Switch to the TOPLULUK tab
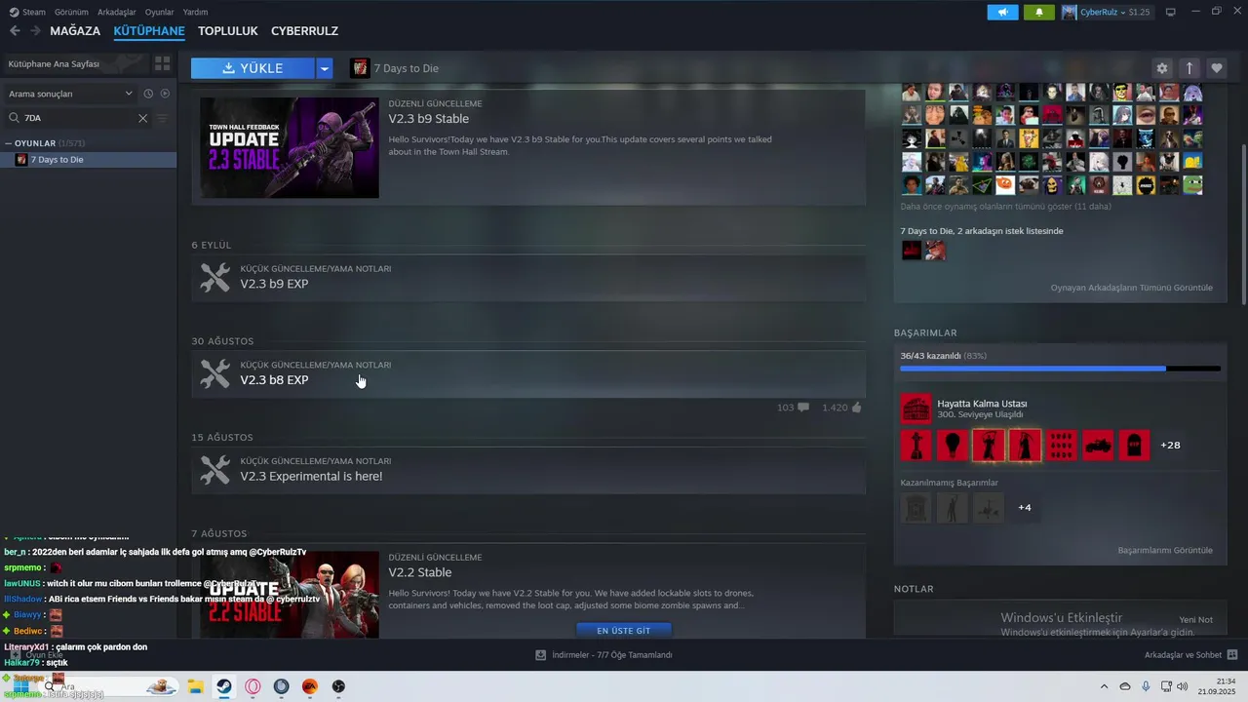 click(x=227, y=31)
